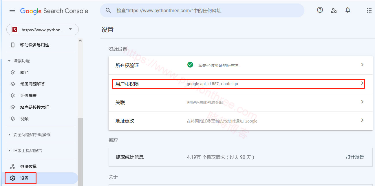Image resolution: width=375 pixels, height=186 pixels.
Task: Open the Google apps grid
Action: pos(369,10)
